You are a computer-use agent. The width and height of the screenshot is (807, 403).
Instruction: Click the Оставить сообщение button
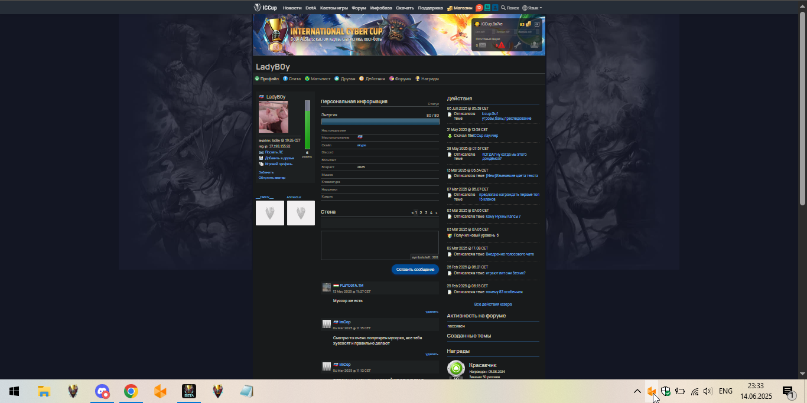(x=415, y=269)
